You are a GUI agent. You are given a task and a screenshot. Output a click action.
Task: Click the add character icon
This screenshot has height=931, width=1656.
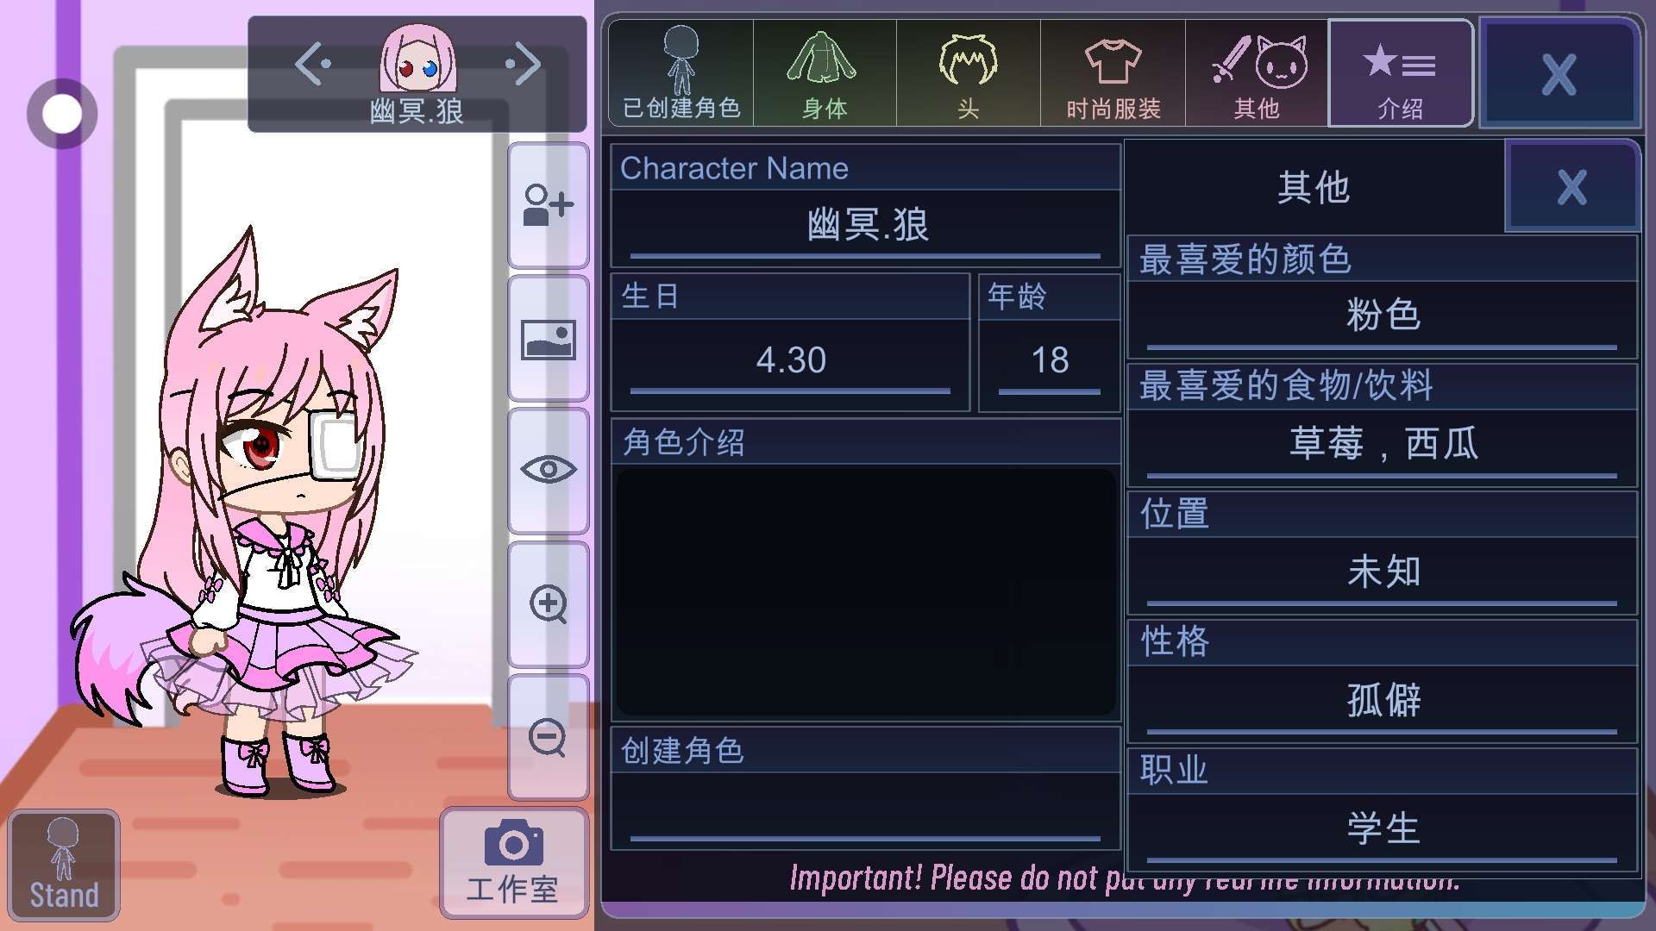[549, 205]
